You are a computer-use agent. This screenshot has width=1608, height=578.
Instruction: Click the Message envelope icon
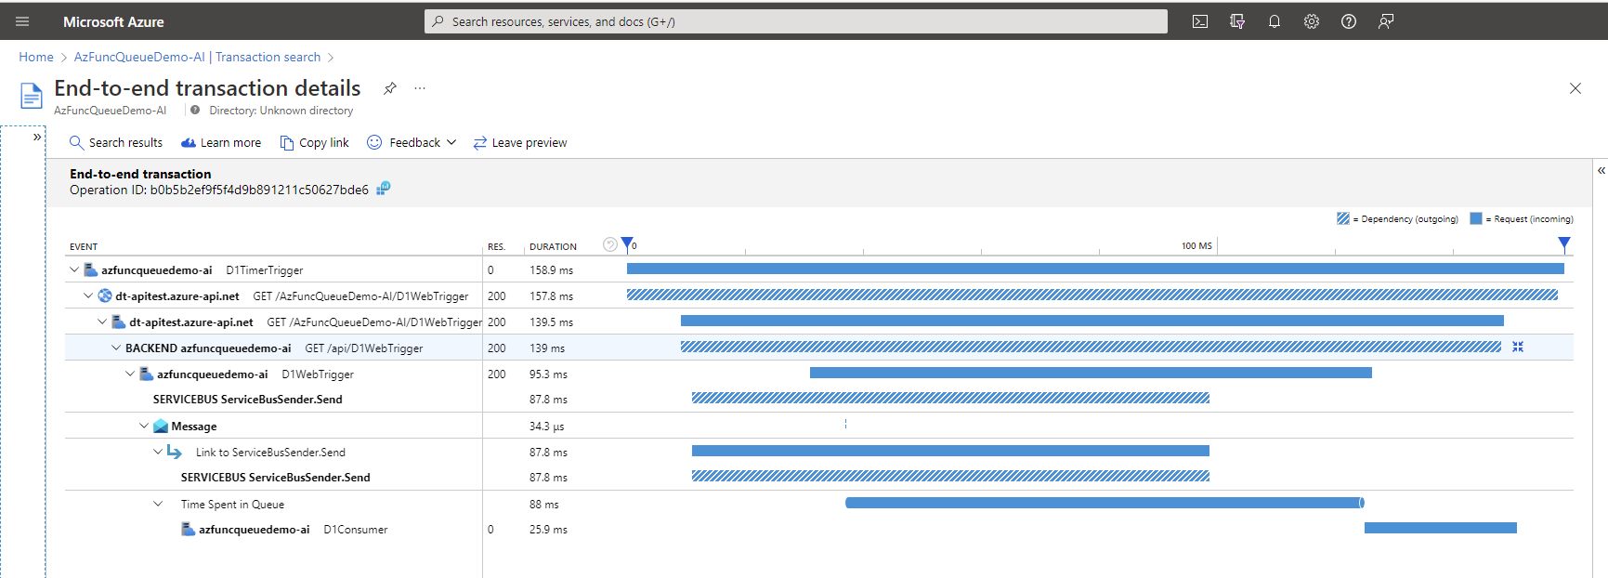(161, 426)
